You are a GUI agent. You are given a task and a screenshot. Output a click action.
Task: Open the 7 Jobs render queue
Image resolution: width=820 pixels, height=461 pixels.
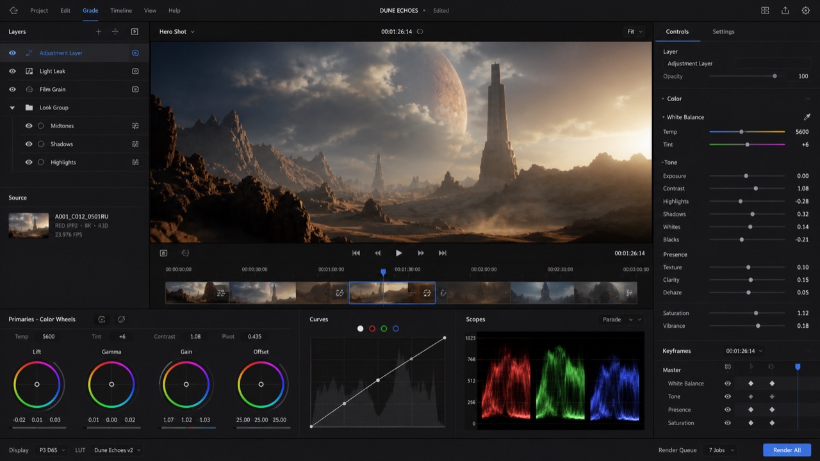[721, 450]
